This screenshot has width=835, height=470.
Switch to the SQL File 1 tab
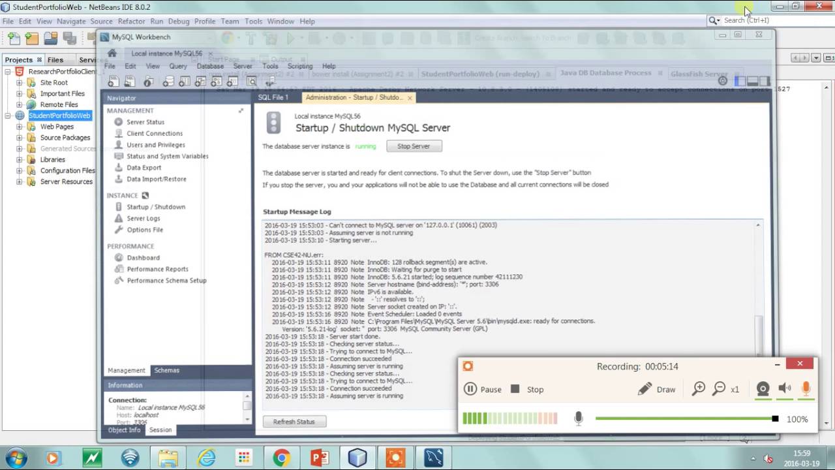tap(273, 97)
